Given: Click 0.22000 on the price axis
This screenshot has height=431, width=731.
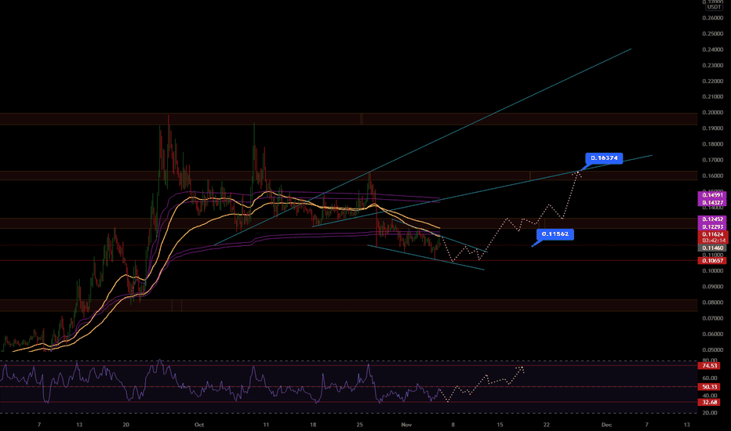Looking at the screenshot, I should coord(713,81).
